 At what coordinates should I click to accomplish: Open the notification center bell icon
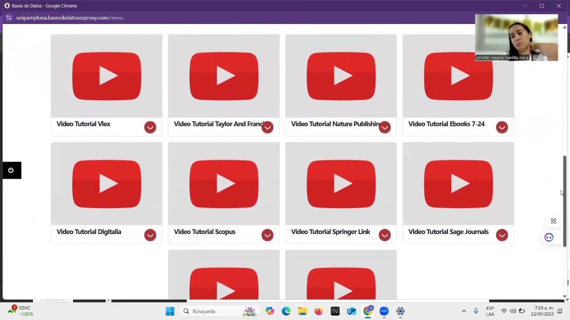click(x=560, y=311)
